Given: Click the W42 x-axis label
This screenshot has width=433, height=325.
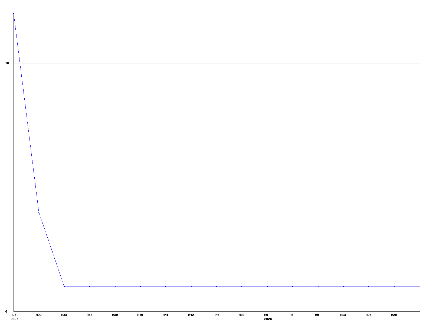Looking at the screenshot, I should [x=191, y=315].
